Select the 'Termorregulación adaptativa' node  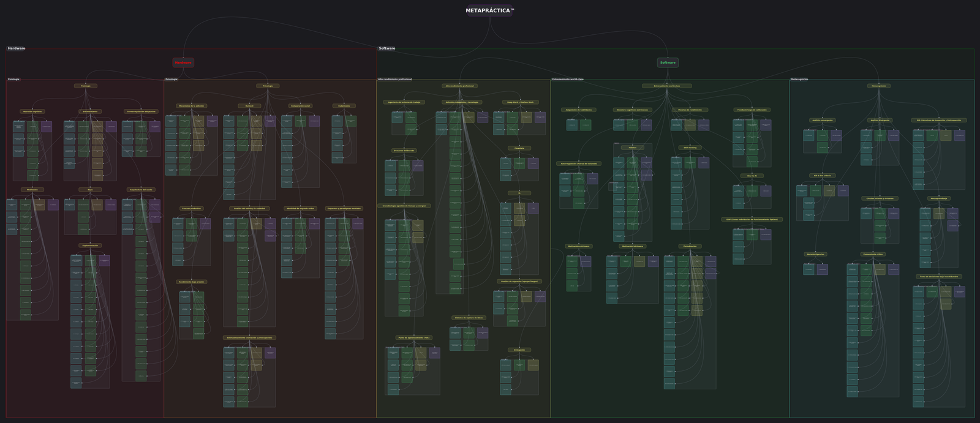point(141,111)
